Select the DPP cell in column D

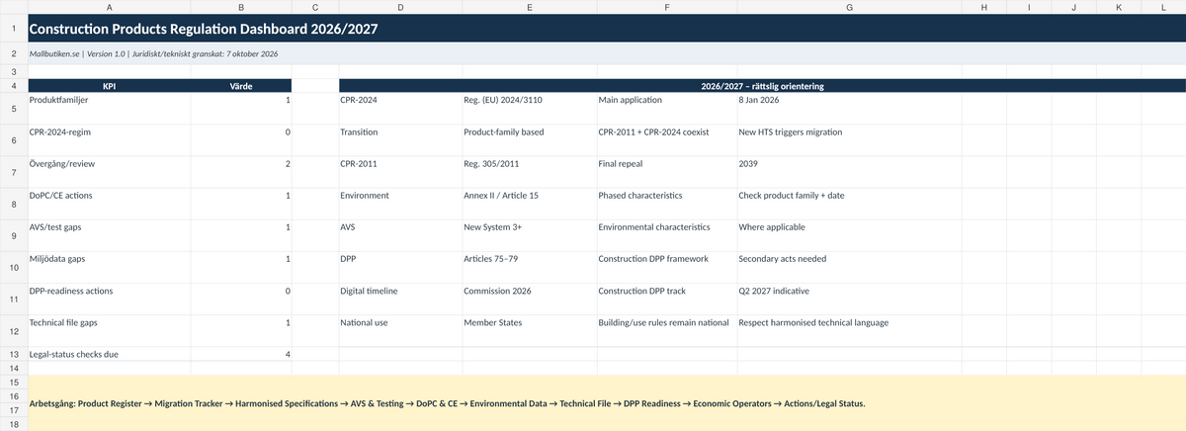pos(399,266)
